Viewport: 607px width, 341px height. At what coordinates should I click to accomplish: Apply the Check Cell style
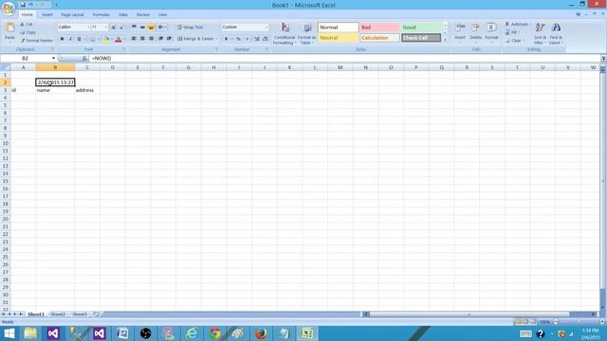coord(421,38)
